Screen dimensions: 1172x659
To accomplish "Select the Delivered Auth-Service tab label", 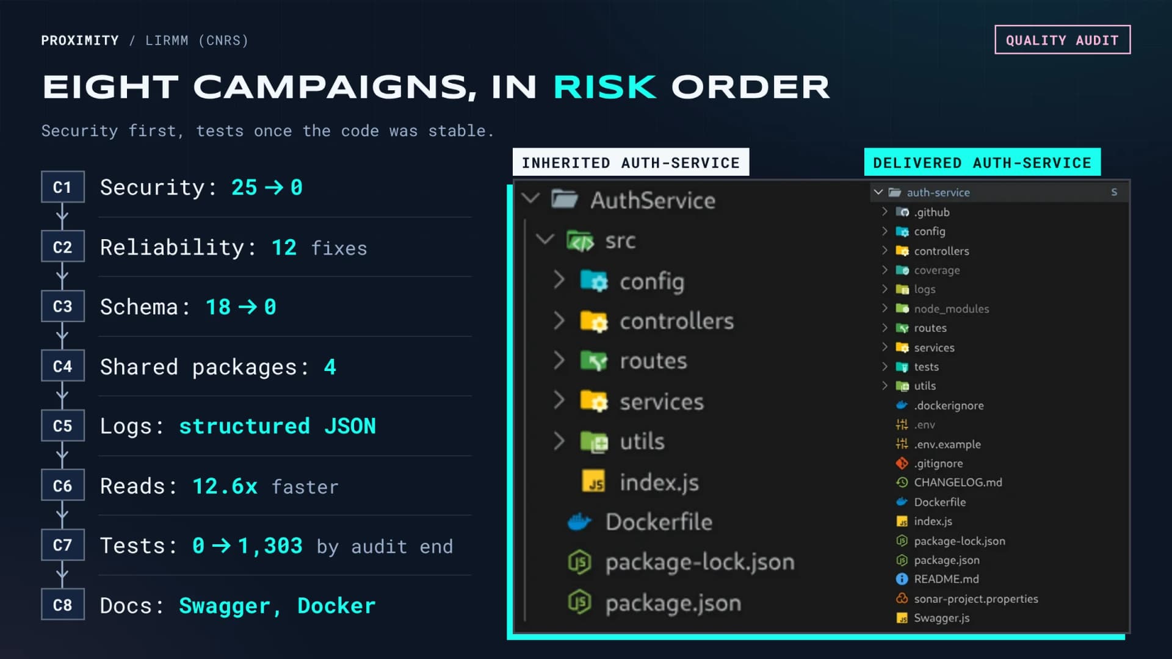I will point(982,162).
